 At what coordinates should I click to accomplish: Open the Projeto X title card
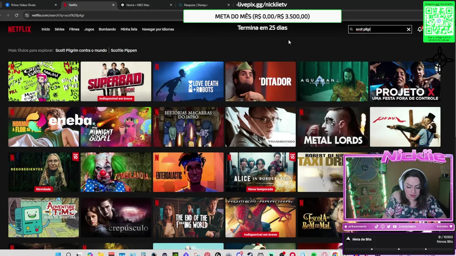(x=405, y=81)
